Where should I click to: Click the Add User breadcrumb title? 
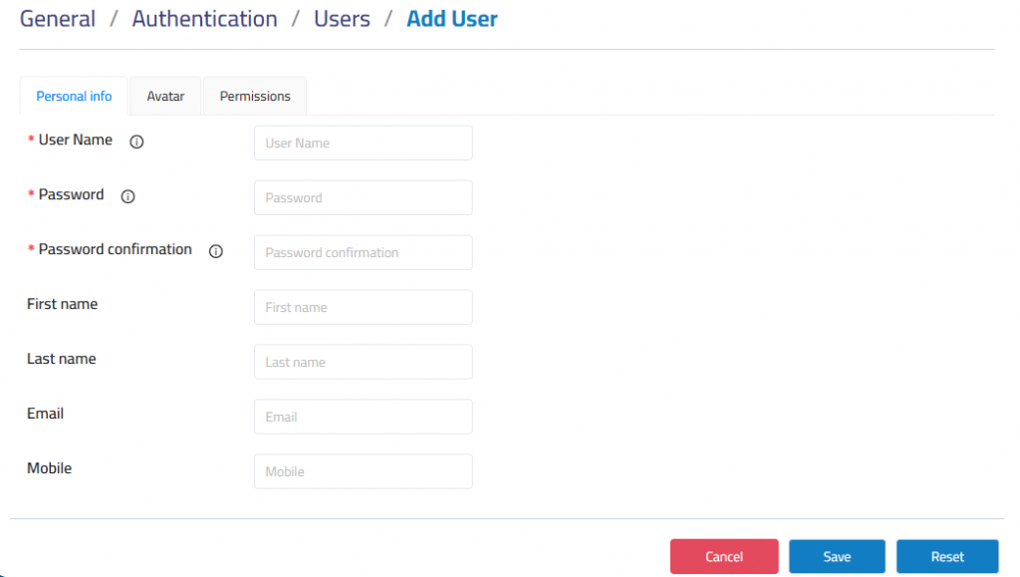pyautogui.click(x=452, y=19)
